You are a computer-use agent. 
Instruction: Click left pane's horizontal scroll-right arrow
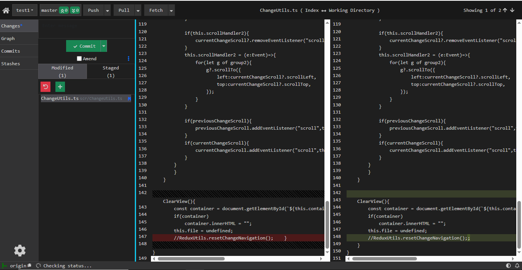321,259
